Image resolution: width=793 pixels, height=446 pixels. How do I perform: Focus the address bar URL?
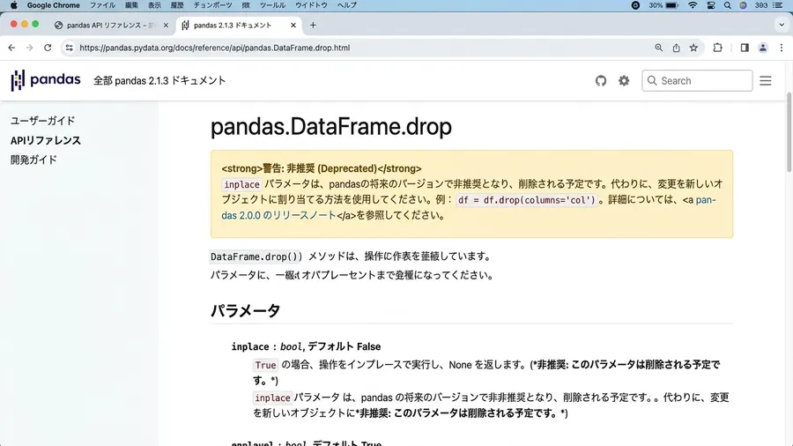214,48
